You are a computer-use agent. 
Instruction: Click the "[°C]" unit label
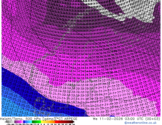[59, 119]
